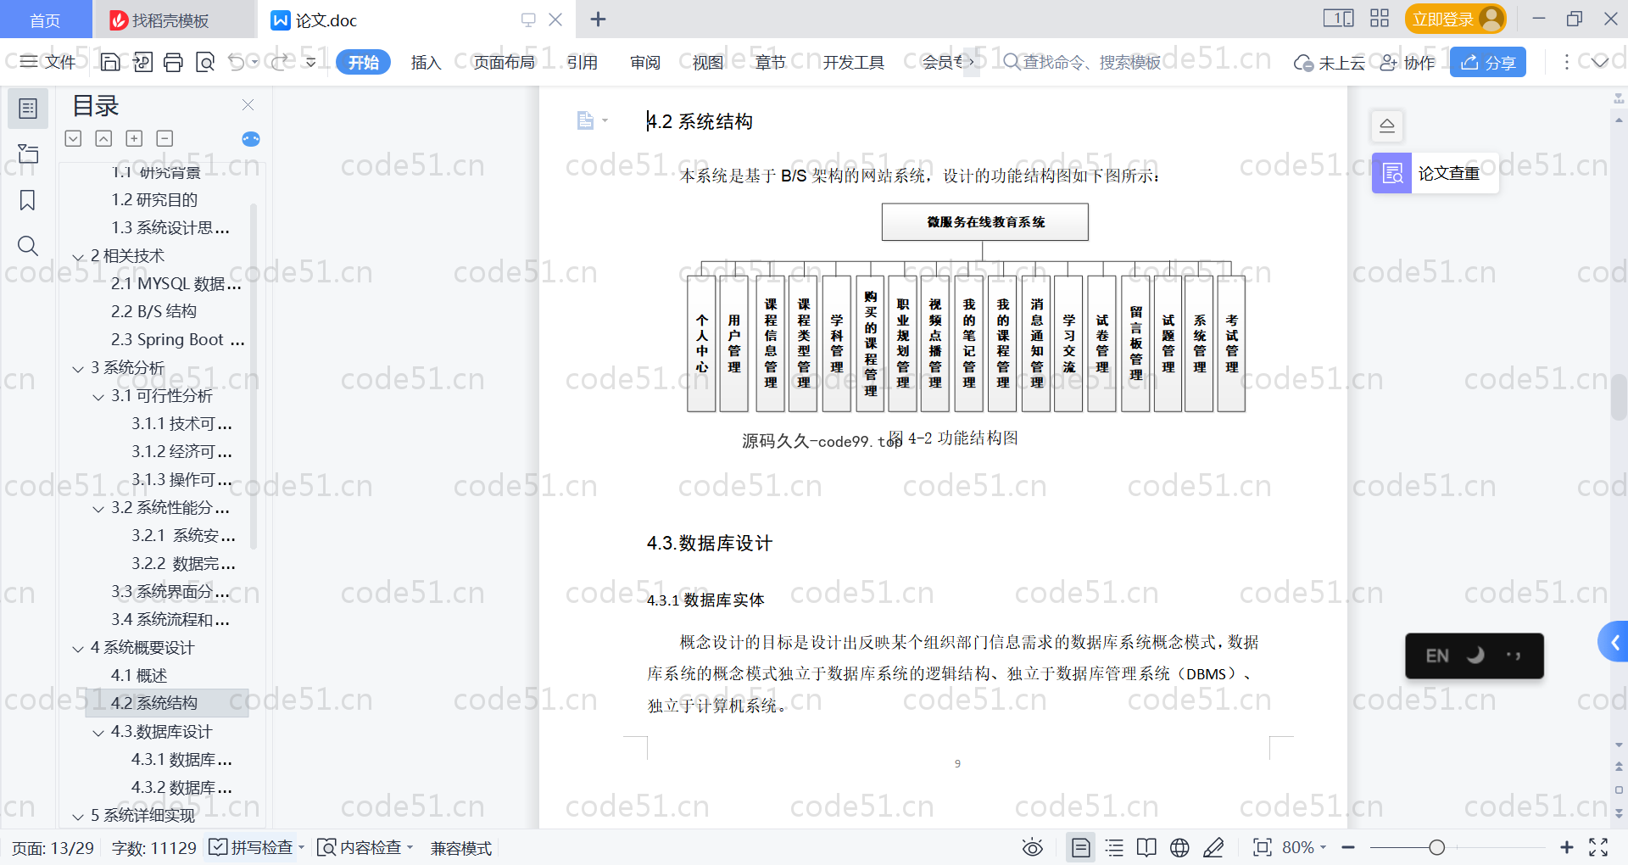This screenshot has height=865, width=1628.
Task: Click the 立即登录 login button
Action: (1456, 19)
